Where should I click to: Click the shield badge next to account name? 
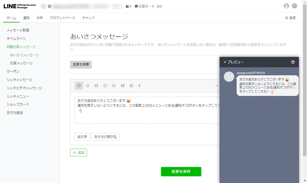click(x=49, y=6)
